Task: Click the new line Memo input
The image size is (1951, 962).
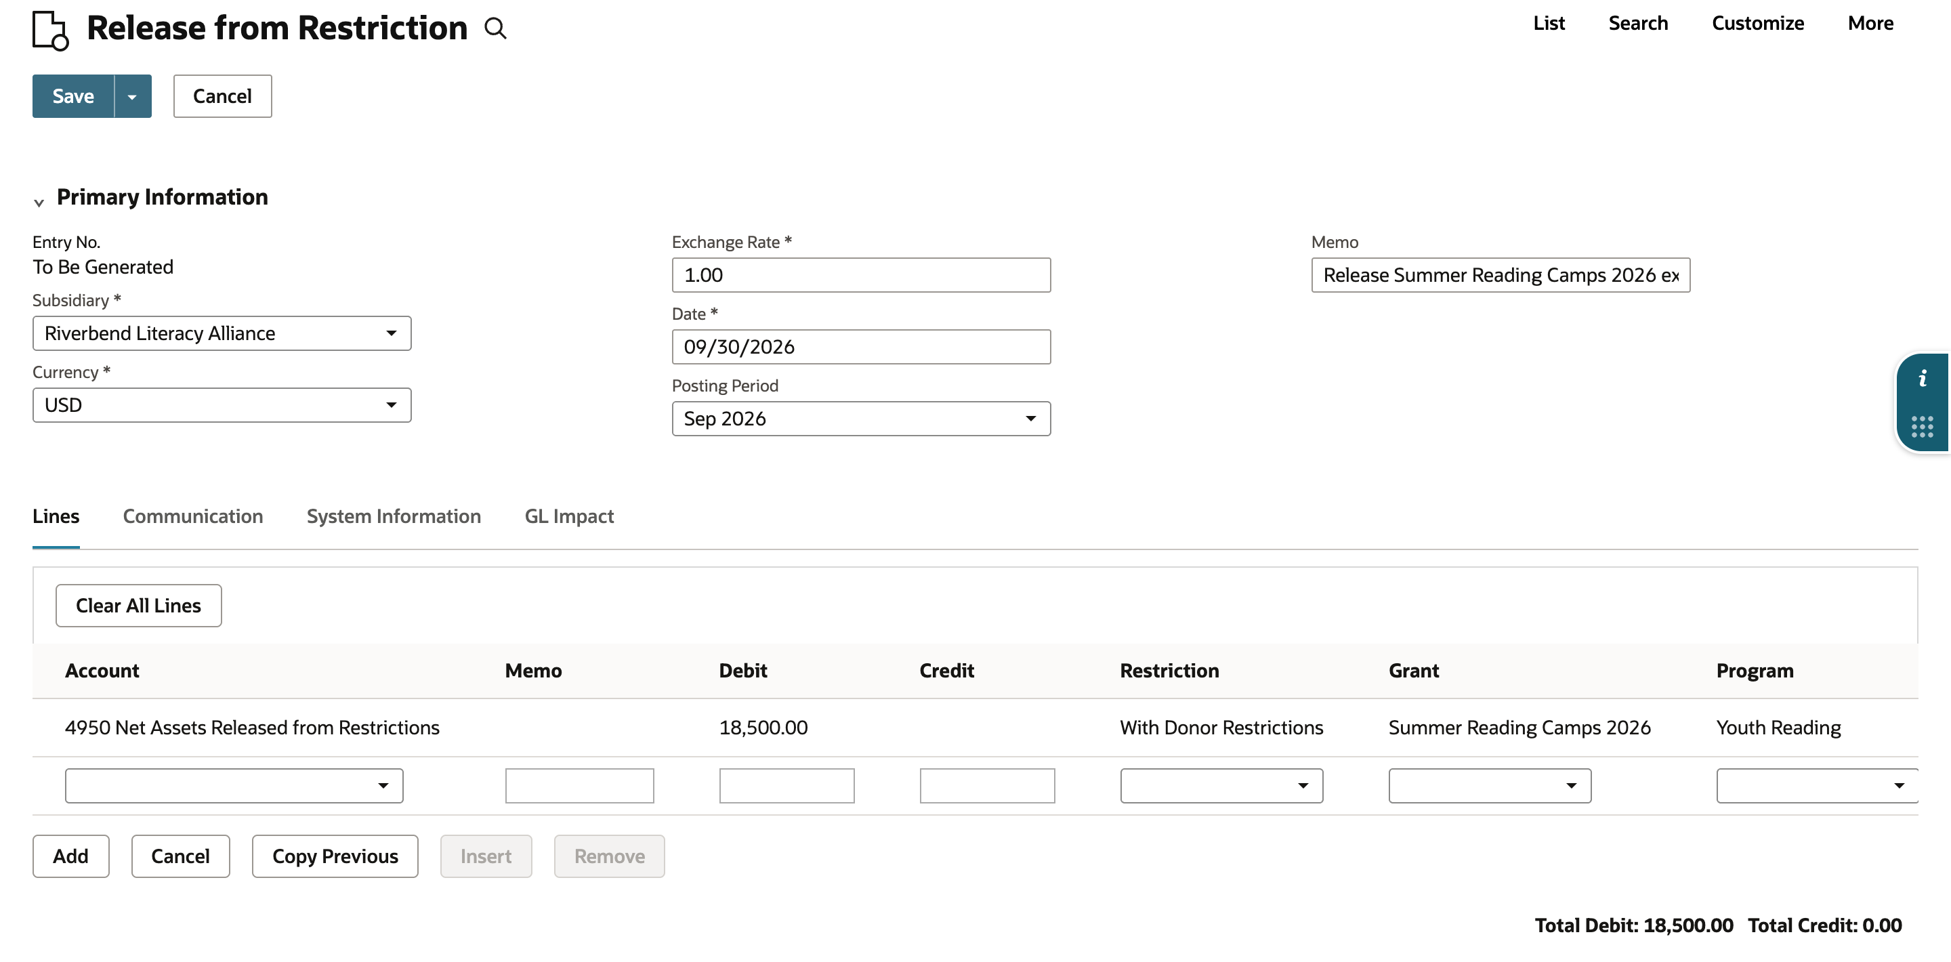Action: 579,785
